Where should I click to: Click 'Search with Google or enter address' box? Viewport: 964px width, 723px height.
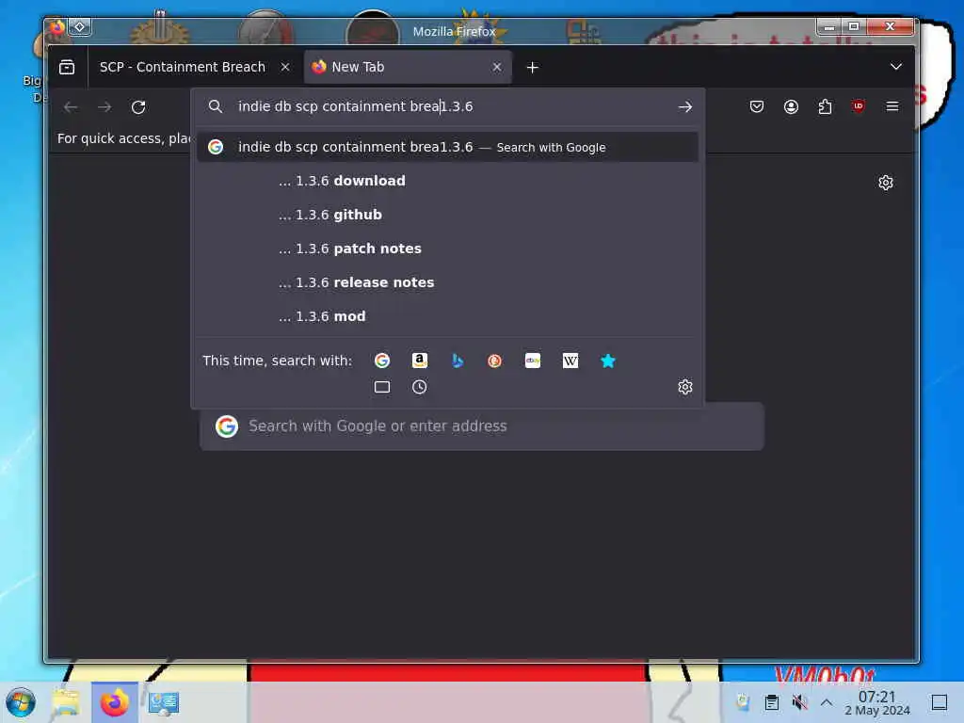[x=482, y=426]
